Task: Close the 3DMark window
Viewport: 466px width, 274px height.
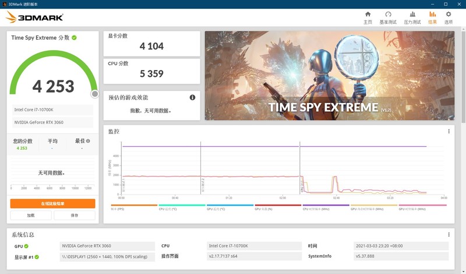Action: (459, 4)
